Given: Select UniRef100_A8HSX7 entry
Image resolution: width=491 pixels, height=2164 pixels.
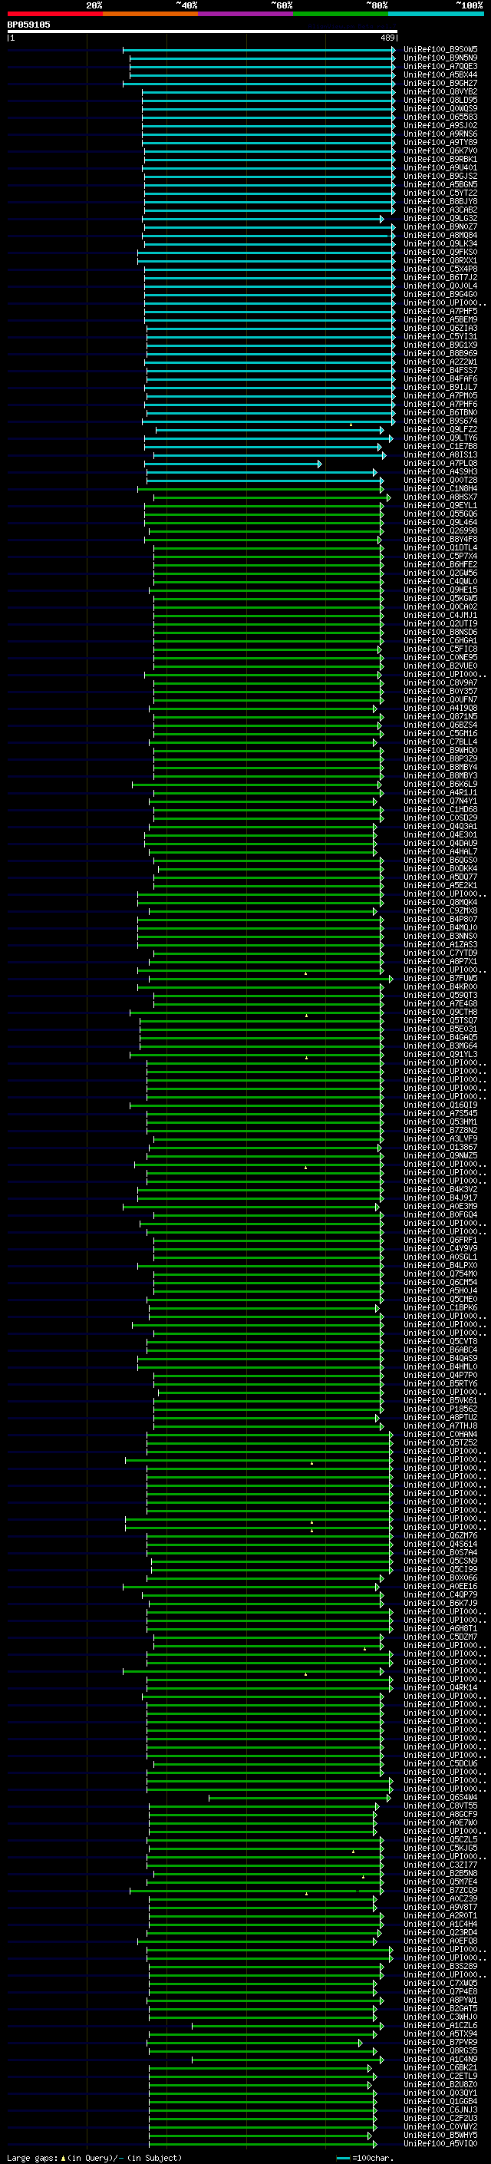Looking at the screenshot, I should click(440, 497).
